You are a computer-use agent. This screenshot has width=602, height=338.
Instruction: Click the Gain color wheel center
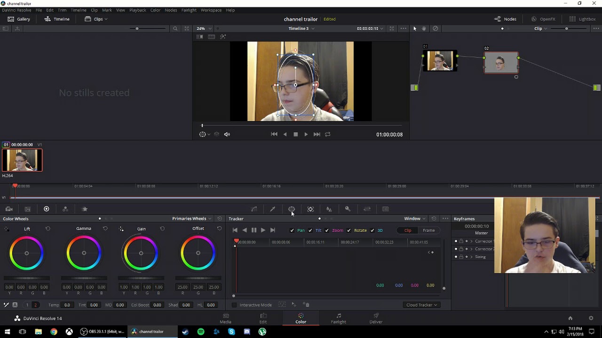coord(141,253)
